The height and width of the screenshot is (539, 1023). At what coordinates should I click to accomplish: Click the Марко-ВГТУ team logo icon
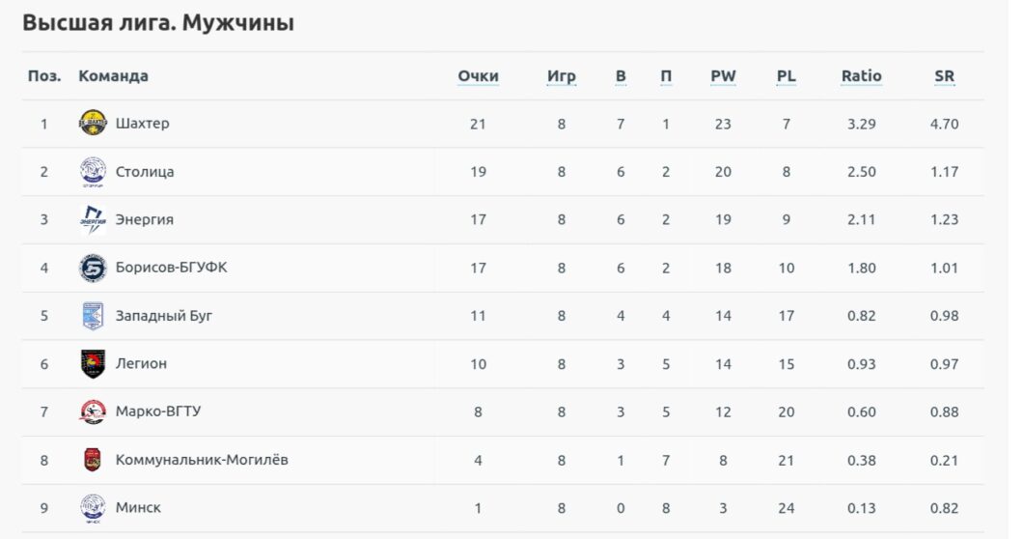(93, 411)
